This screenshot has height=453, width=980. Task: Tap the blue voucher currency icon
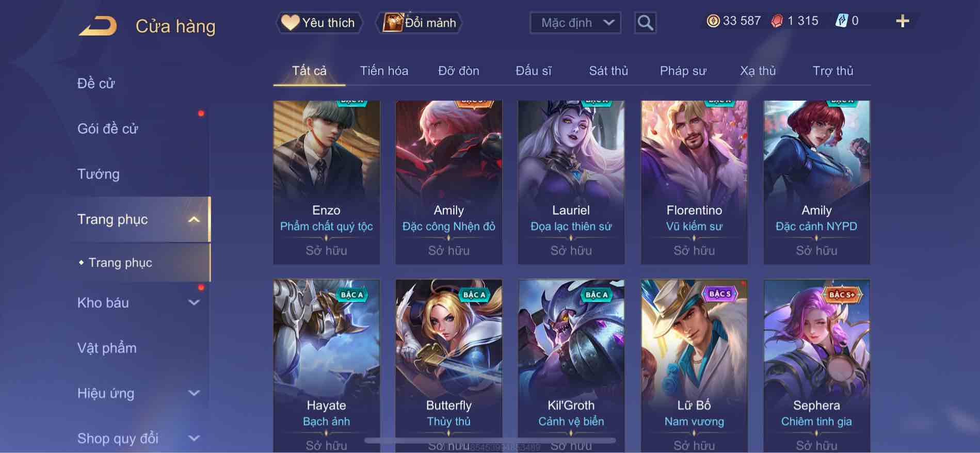pos(841,21)
